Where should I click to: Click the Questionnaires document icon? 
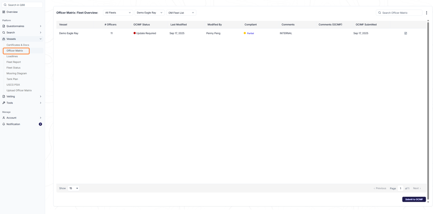(x=3, y=26)
